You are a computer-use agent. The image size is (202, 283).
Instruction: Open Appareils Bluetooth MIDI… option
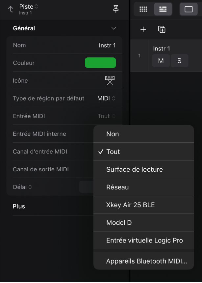point(146,261)
